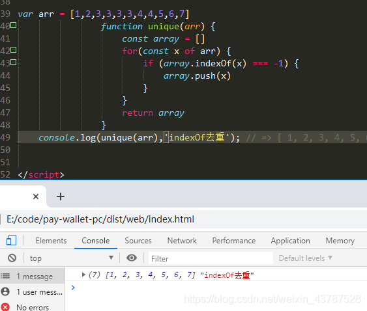Collapse the code fold at line 43

(x=14, y=62)
